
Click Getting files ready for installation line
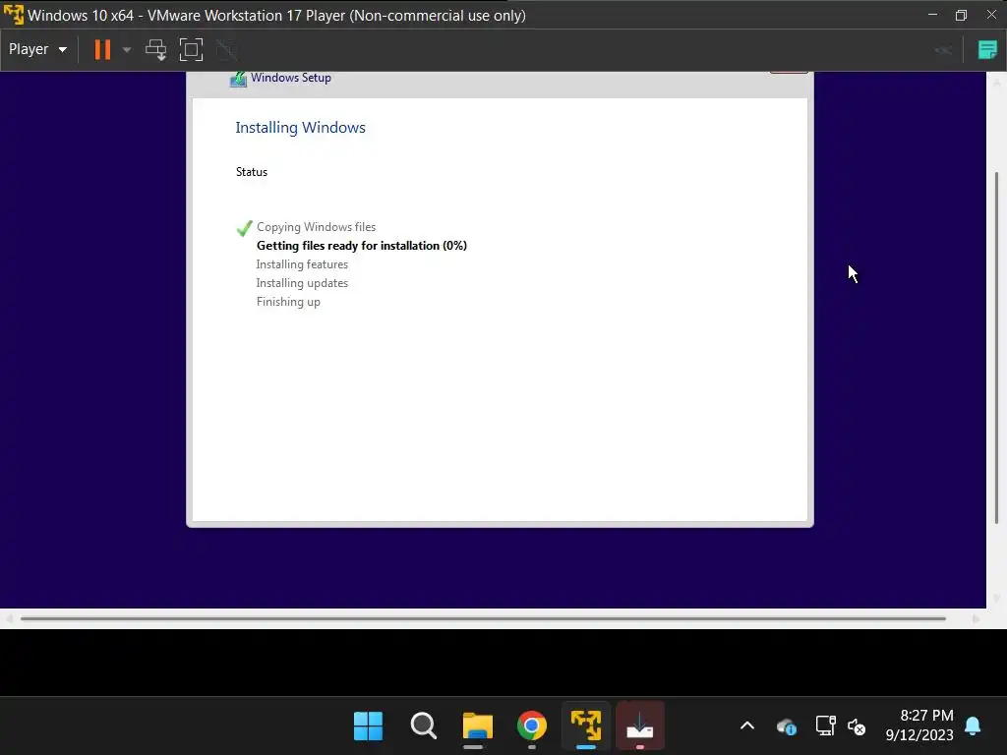point(362,245)
